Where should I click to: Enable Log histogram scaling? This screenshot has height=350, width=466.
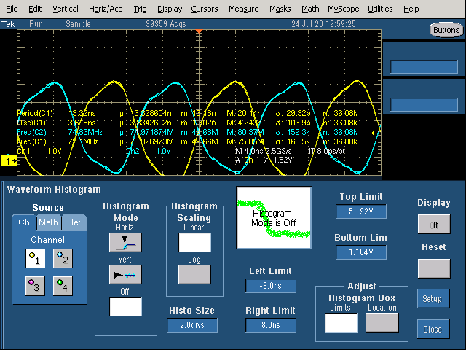tap(194, 274)
